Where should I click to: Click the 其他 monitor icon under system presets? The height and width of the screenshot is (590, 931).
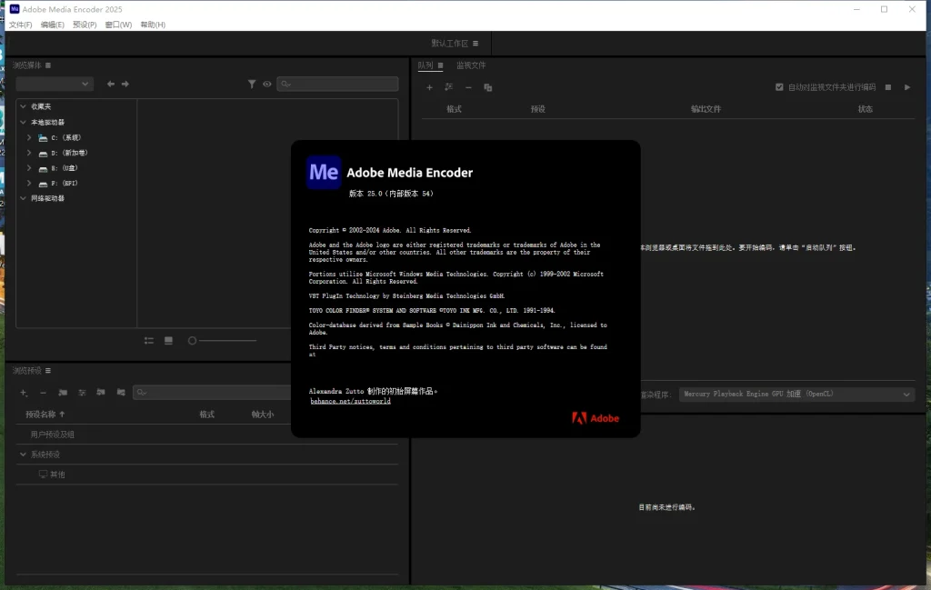click(x=43, y=475)
